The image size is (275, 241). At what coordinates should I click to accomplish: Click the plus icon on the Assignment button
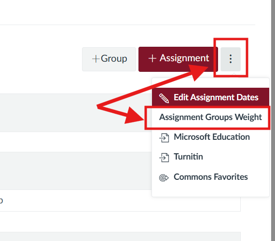click(x=152, y=58)
